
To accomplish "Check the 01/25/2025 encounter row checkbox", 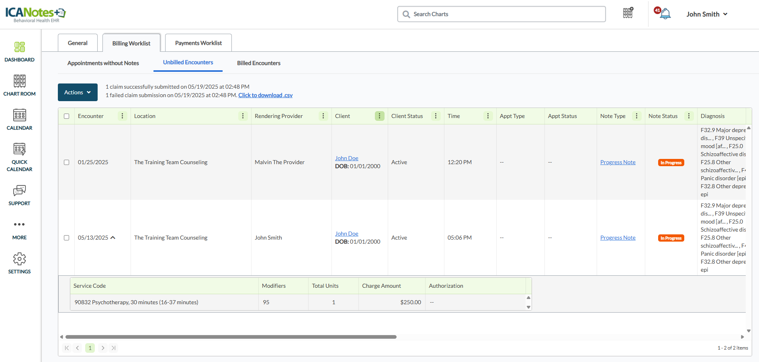I will [67, 163].
